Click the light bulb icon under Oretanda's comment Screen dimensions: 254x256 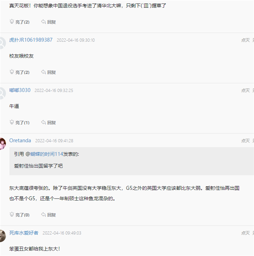pos(12,215)
